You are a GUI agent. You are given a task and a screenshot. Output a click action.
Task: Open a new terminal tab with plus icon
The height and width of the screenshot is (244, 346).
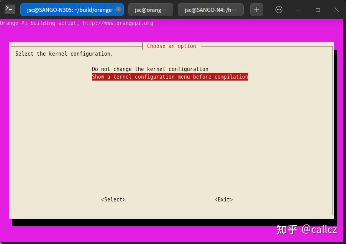256,10
